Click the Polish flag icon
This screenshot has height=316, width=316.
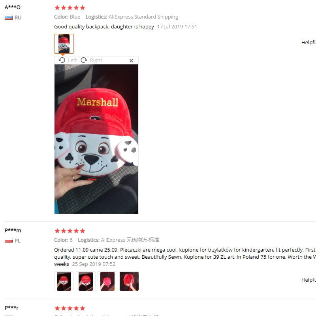(x=9, y=241)
